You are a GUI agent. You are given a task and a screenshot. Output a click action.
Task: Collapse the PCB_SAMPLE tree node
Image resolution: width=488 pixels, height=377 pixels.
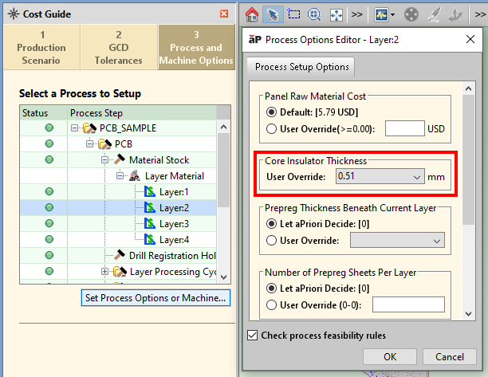pyautogui.click(x=74, y=128)
